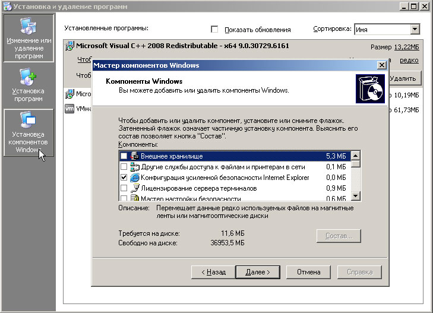The image size is (433, 313).
Task: Maximize the 'Установка и удаление программ' window
Action: [413, 7]
